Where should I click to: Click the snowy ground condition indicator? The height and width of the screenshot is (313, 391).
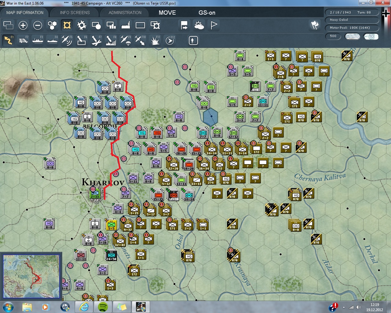(352, 36)
